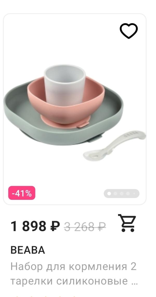Select the first image carousel dot

tap(109, 193)
